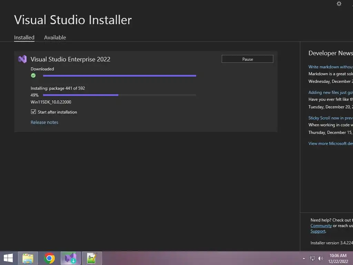
Task: Open the Notepad++ taskbar icon
Action: tap(92, 258)
